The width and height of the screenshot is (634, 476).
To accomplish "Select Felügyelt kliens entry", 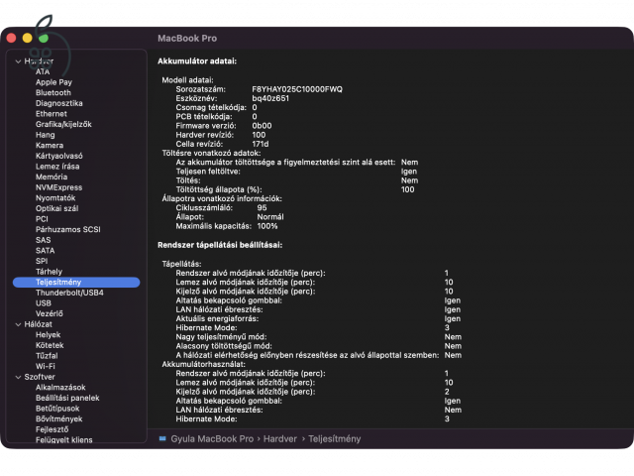I will 63,440.
